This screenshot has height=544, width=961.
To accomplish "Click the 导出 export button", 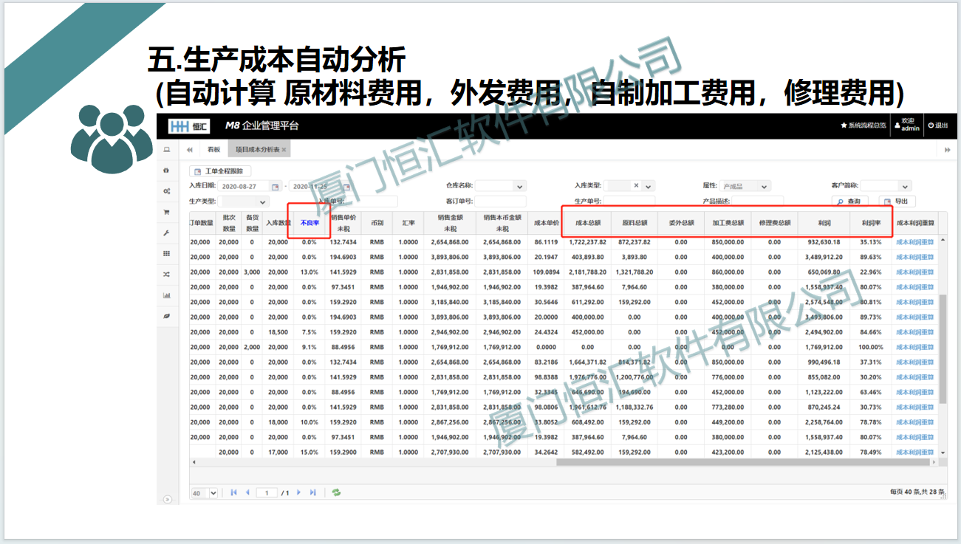I will pos(897,202).
